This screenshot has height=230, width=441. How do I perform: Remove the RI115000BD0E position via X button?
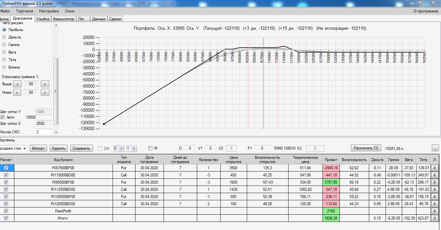[x=434, y=175]
